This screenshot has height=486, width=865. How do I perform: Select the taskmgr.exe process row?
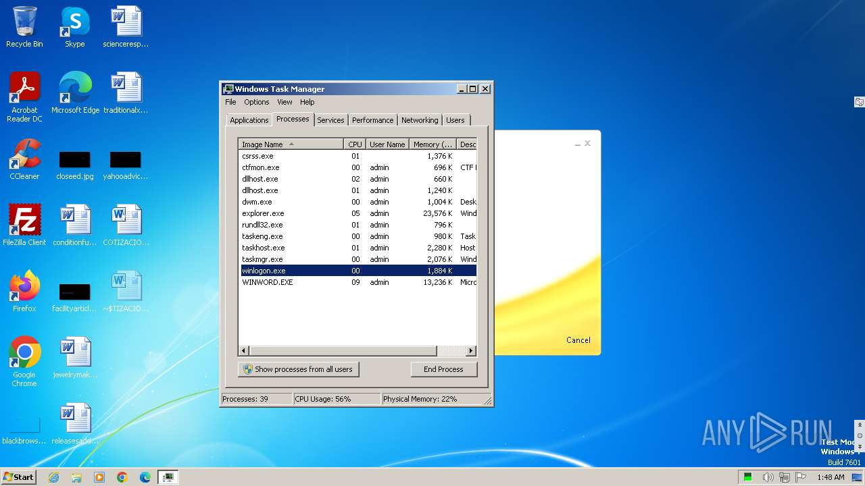click(x=357, y=259)
